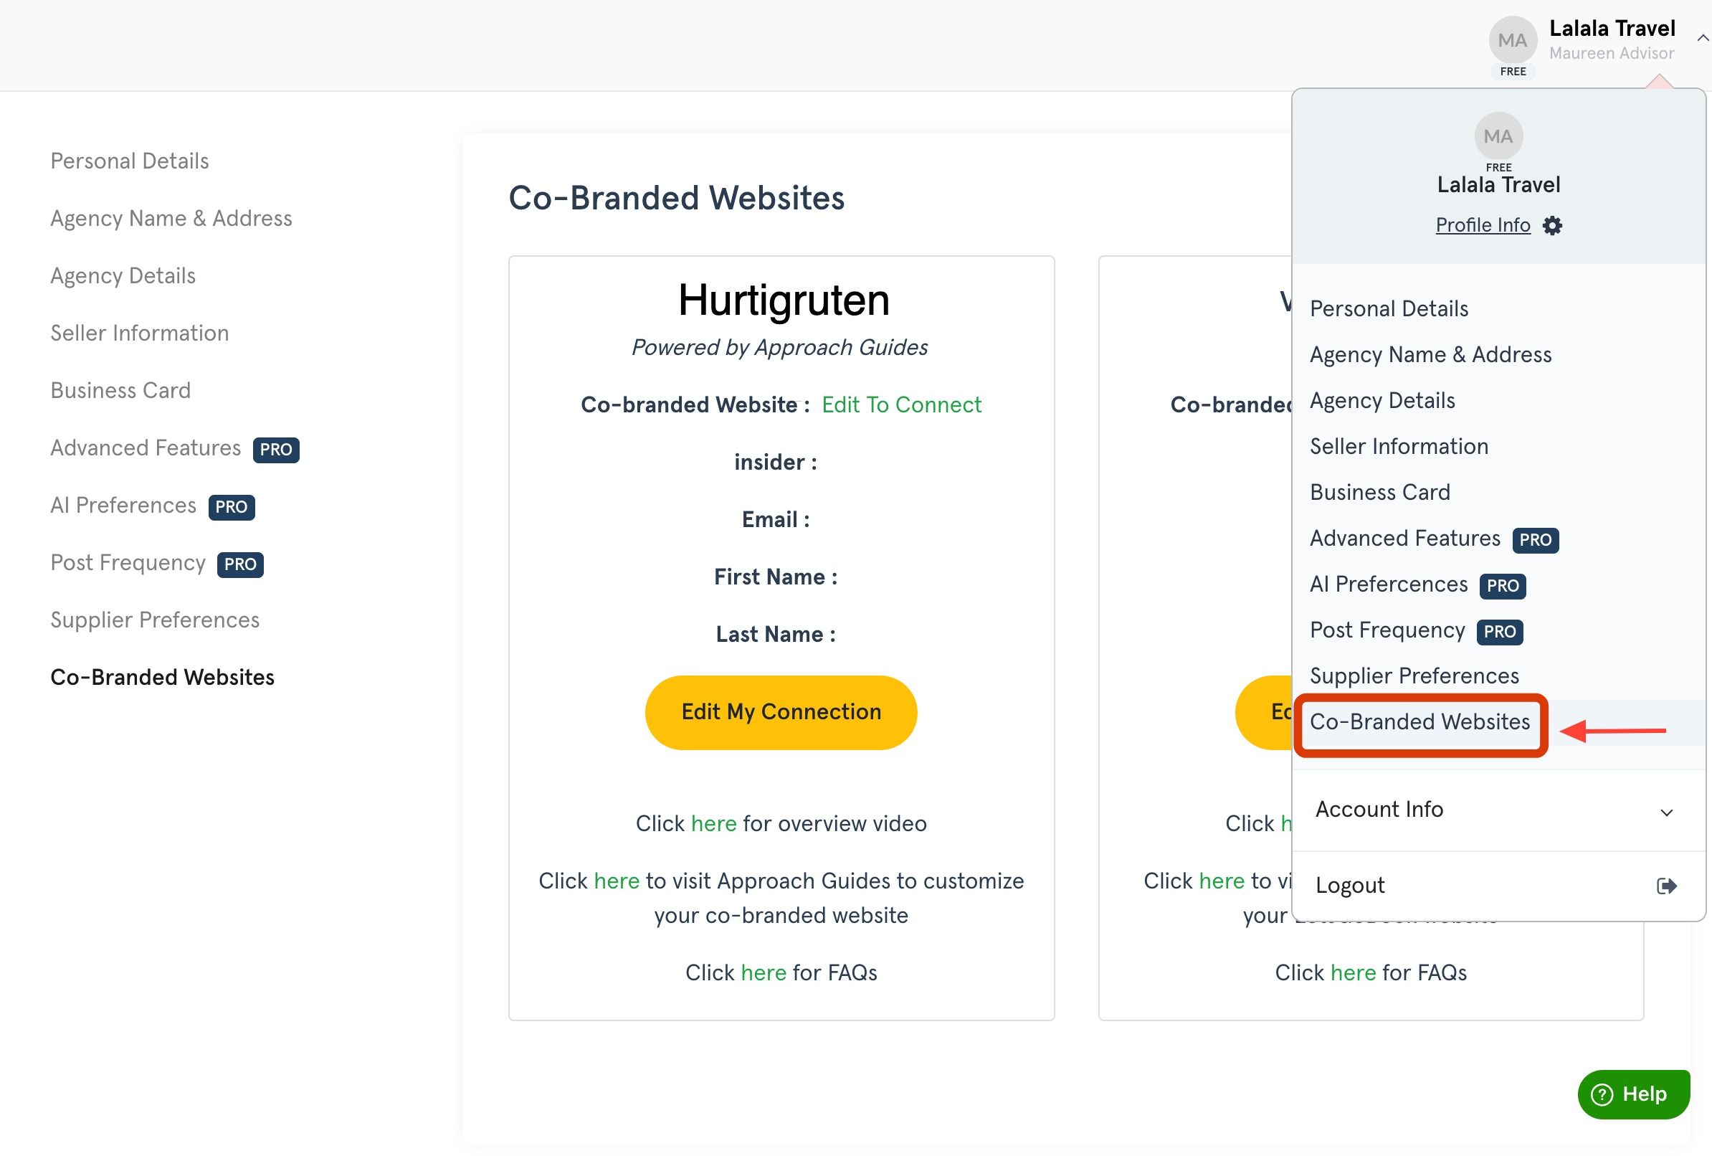
Task: Follow the second card's 'here to visit' link
Action: [1222, 881]
